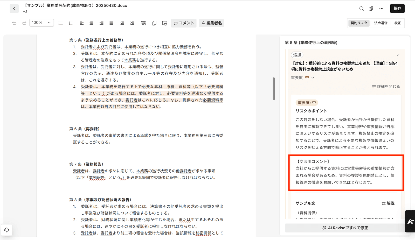Increase indent of the paragraph

pyautogui.click(x=132, y=23)
